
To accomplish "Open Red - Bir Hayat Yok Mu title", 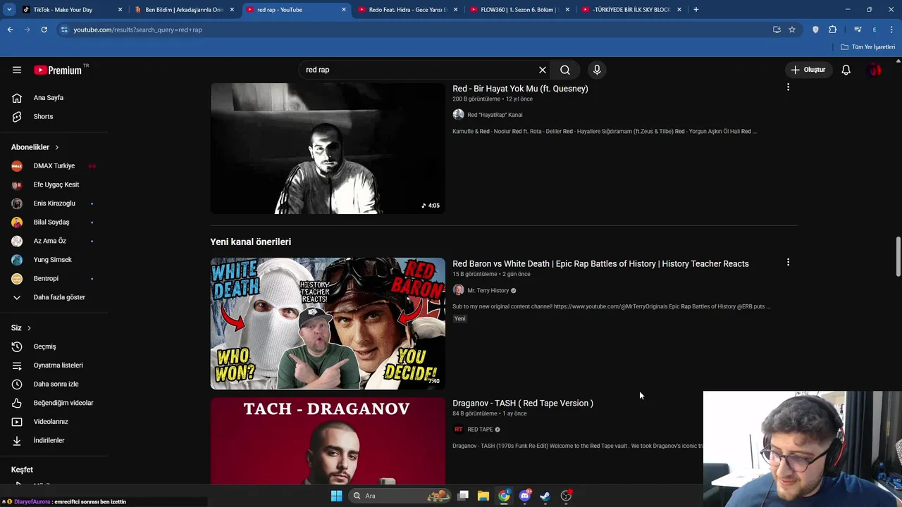I will click(x=520, y=89).
